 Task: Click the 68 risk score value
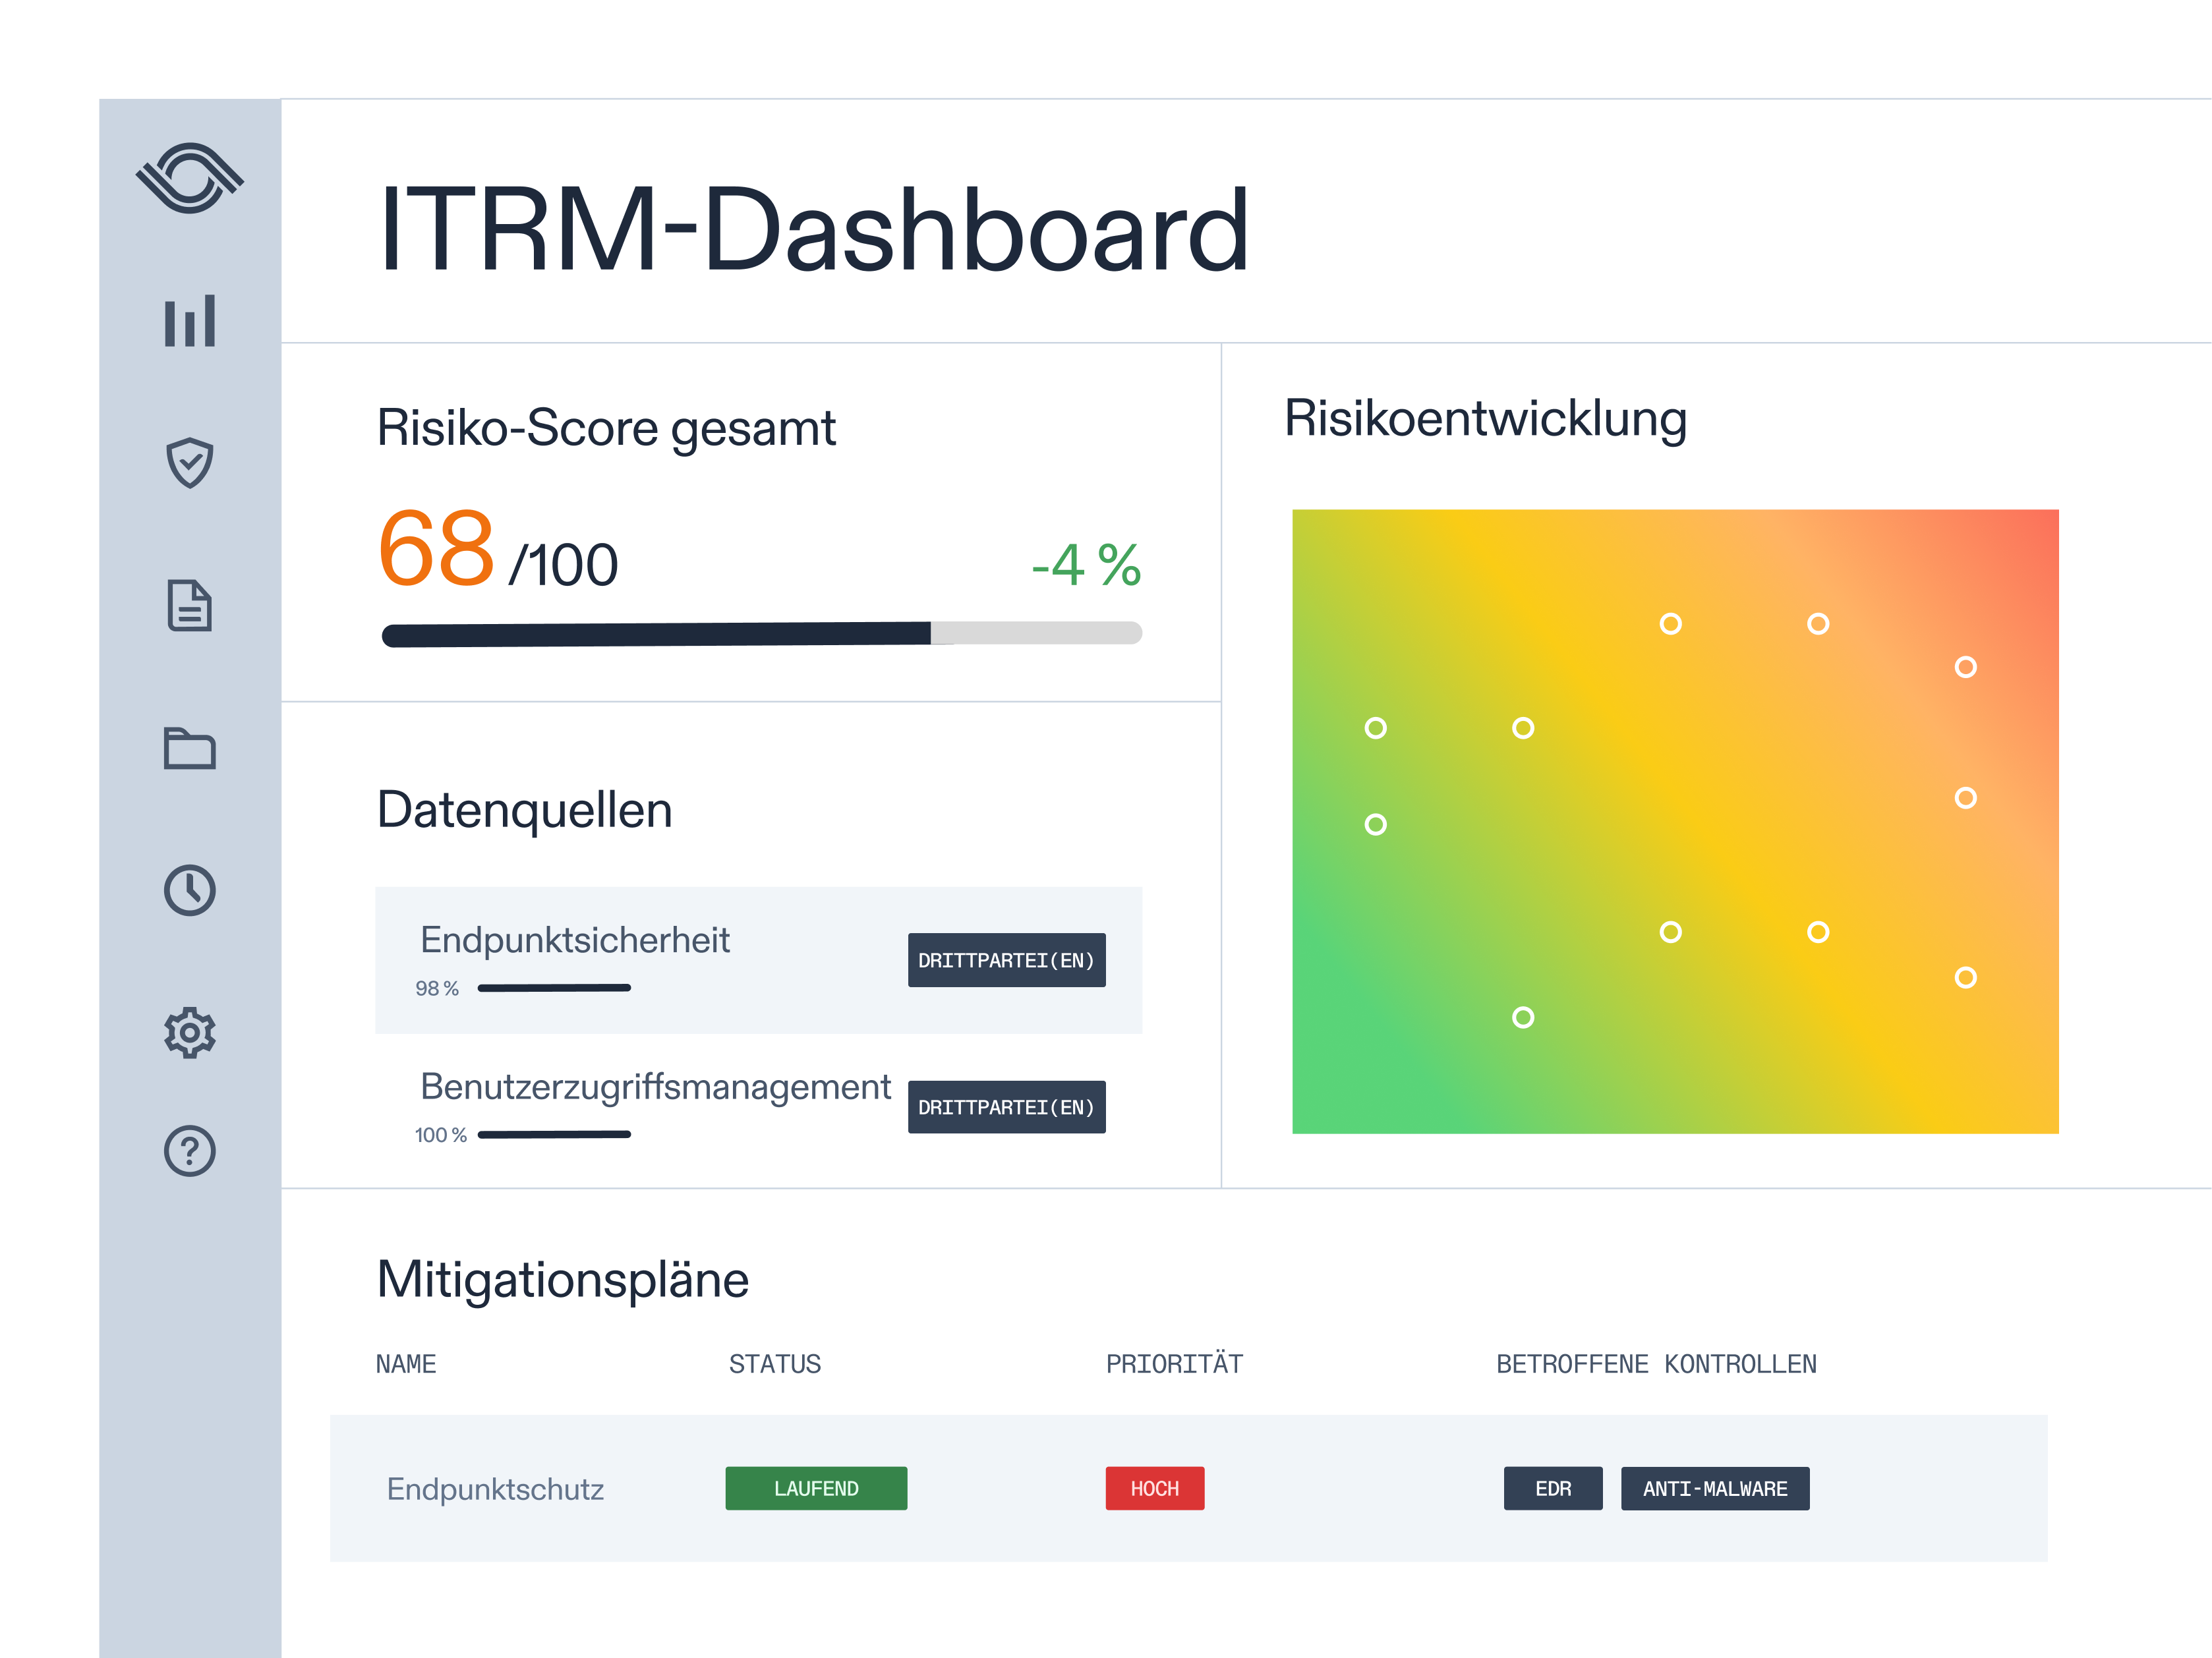click(436, 548)
